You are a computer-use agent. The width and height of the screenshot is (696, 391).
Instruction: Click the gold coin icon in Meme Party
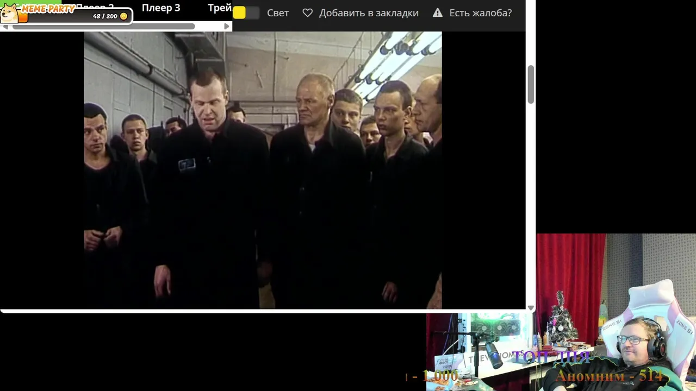(123, 16)
